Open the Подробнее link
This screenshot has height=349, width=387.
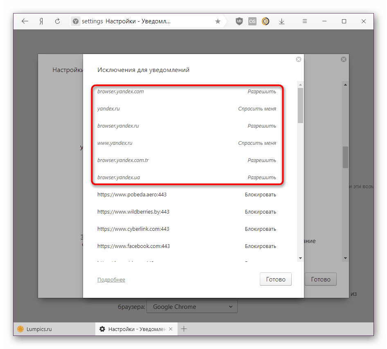(x=111, y=279)
